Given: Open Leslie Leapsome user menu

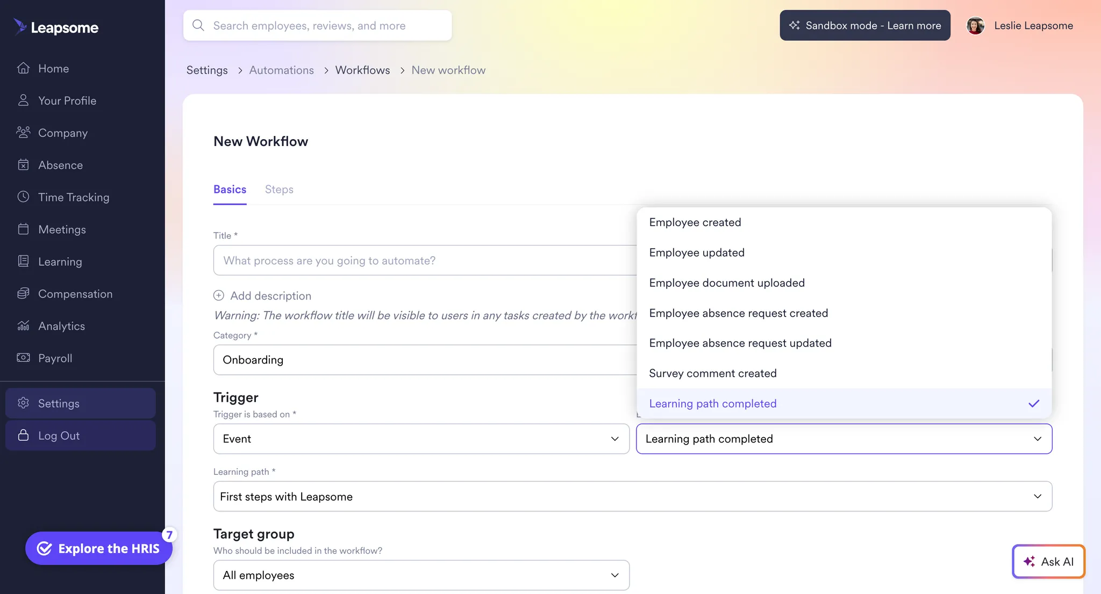Looking at the screenshot, I should point(1033,25).
